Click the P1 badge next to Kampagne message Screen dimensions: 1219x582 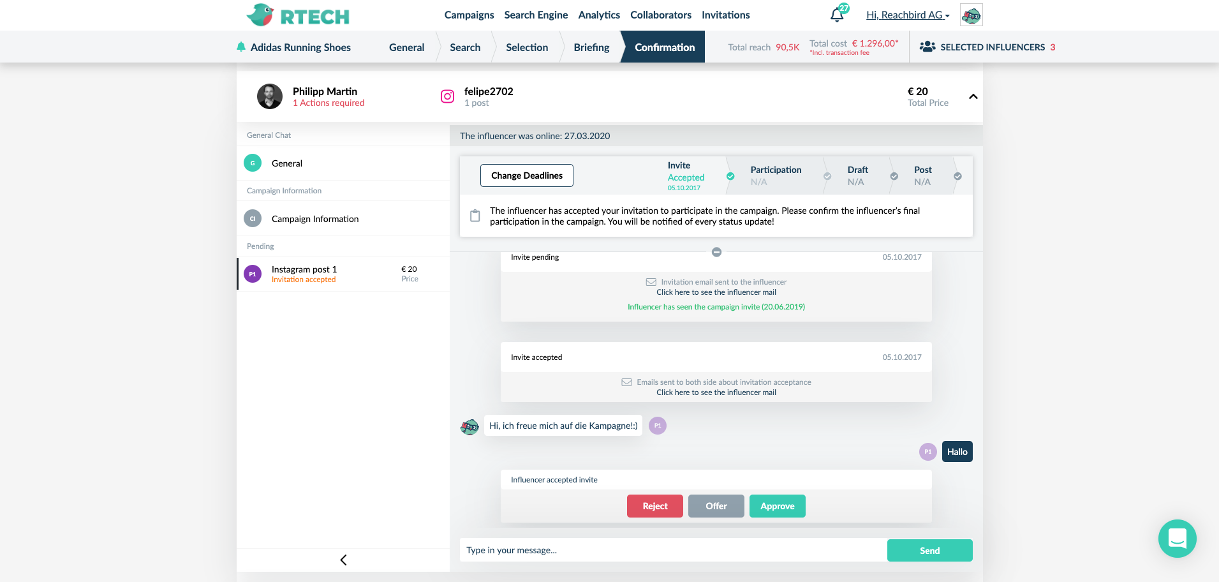pyautogui.click(x=658, y=426)
